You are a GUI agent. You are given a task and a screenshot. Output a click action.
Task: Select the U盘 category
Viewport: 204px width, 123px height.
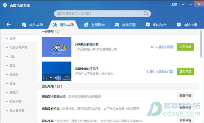(12, 56)
